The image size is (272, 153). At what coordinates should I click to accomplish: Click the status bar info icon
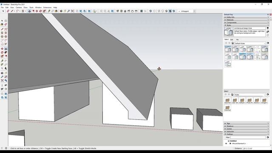[x=6, y=148]
